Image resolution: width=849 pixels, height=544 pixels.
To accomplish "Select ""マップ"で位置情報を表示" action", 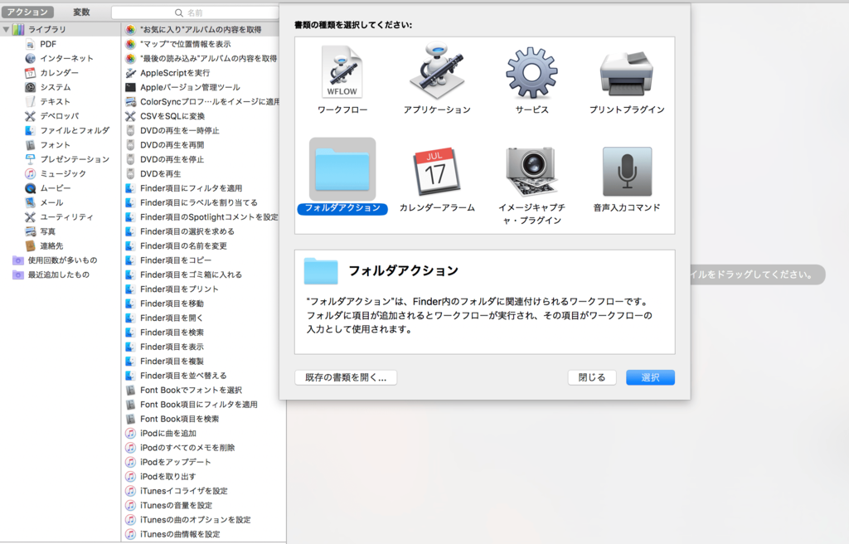I will 185,44.
